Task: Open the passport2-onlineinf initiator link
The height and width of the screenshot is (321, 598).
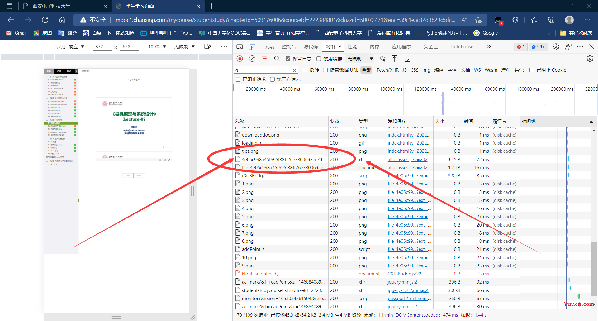Action: pos(410,299)
